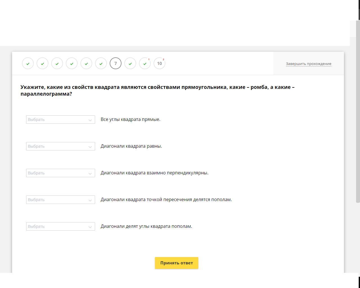Open dropdown for 'Все углы квадрата прямые'
360x288 pixels.
60,120
